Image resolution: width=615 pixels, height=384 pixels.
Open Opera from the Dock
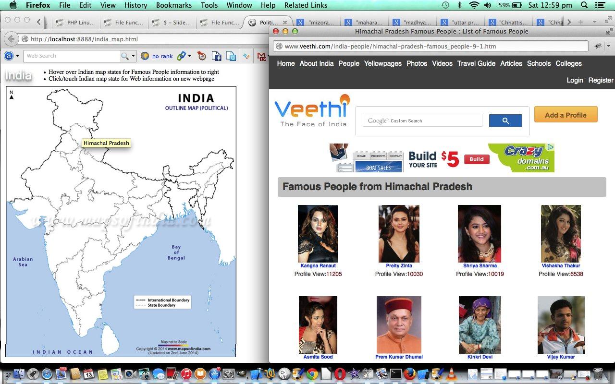340,374
